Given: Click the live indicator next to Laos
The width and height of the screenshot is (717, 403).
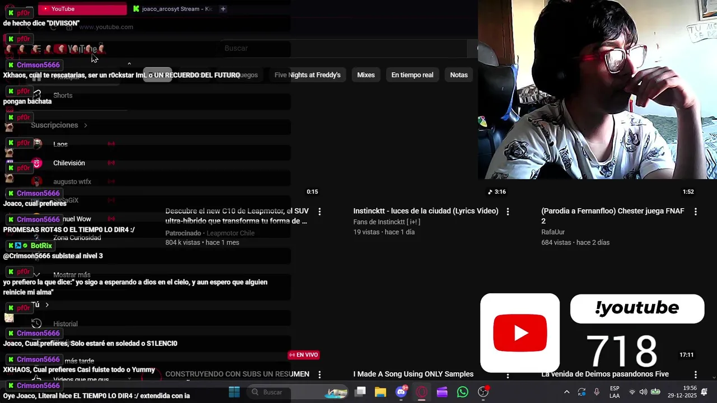Looking at the screenshot, I should point(111,144).
